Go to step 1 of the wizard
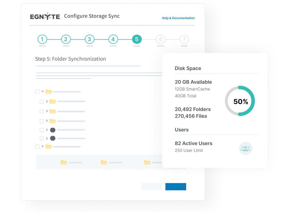The height and width of the screenshot is (212, 288). click(x=42, y=39)
